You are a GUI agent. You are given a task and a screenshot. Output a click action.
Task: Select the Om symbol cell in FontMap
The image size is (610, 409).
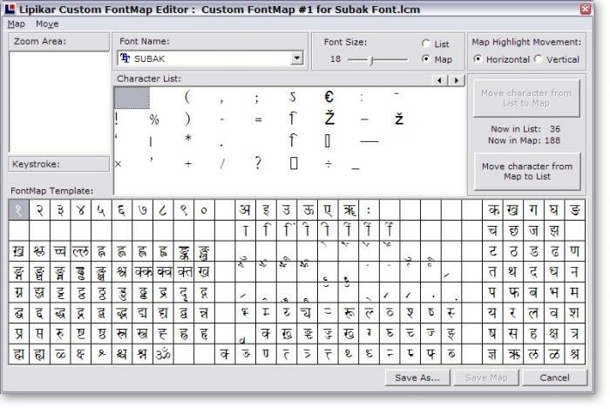click(163, 354)
